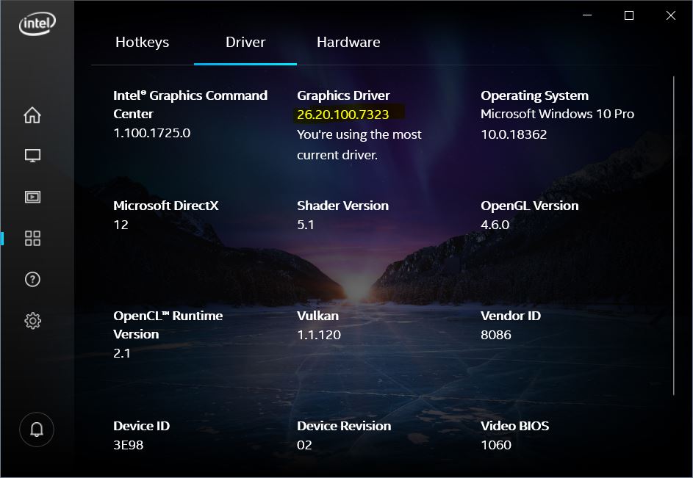Maximize the window
Image resolution: width=693 pixels, height=478 pixels.
coord(629,15)
